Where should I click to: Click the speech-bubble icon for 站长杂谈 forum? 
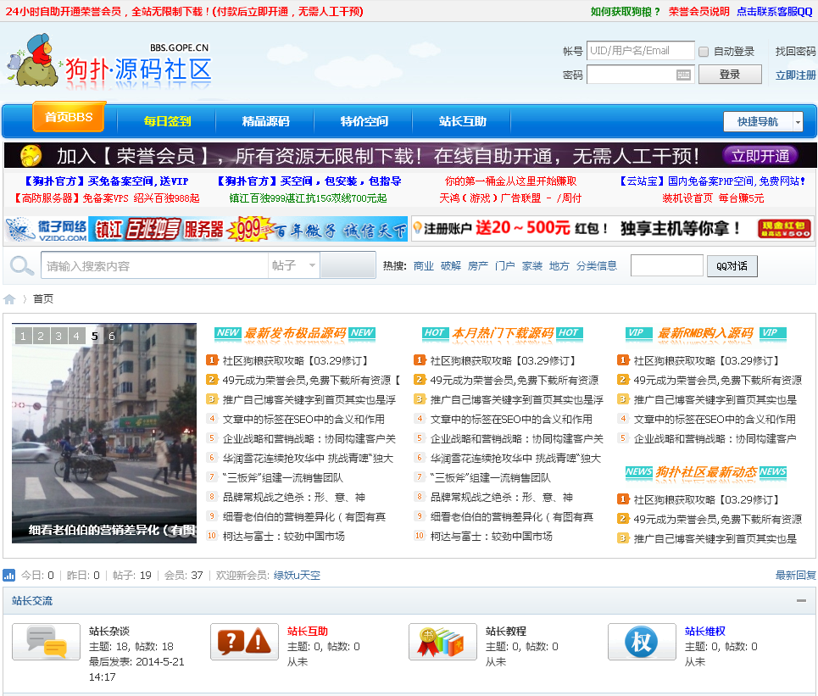tap(45, 643)
